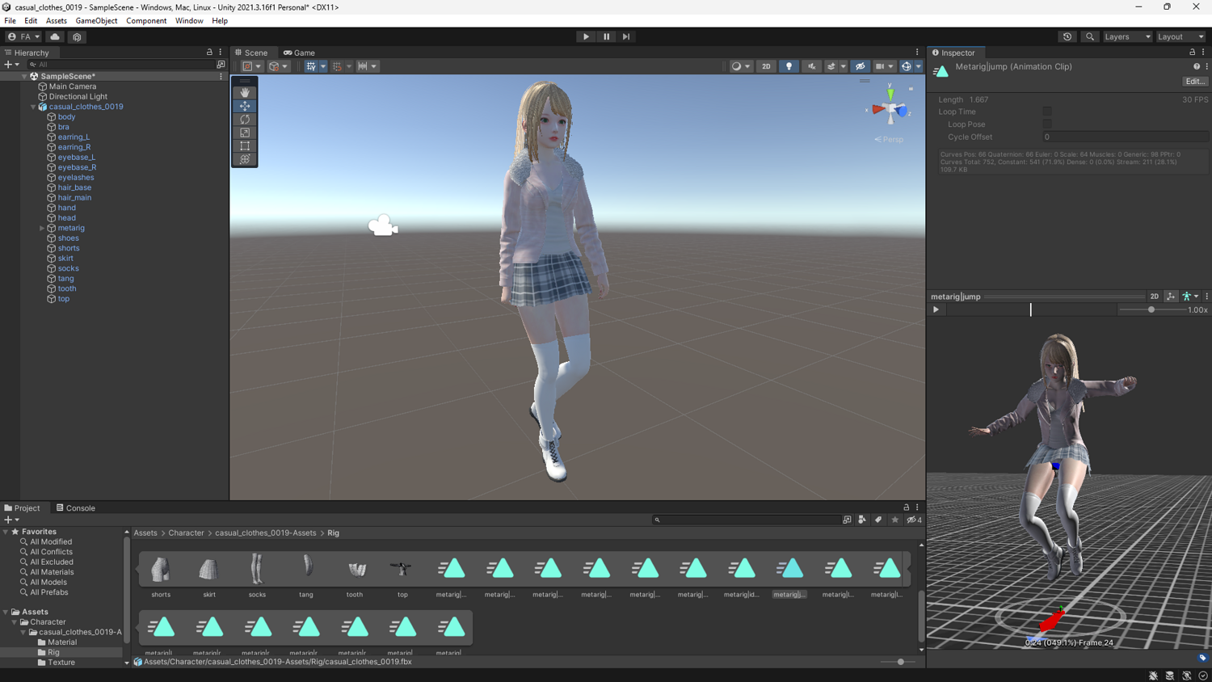Open the cache server status icon
This screenshot has height=682, width=1212.
[1170, 676]
